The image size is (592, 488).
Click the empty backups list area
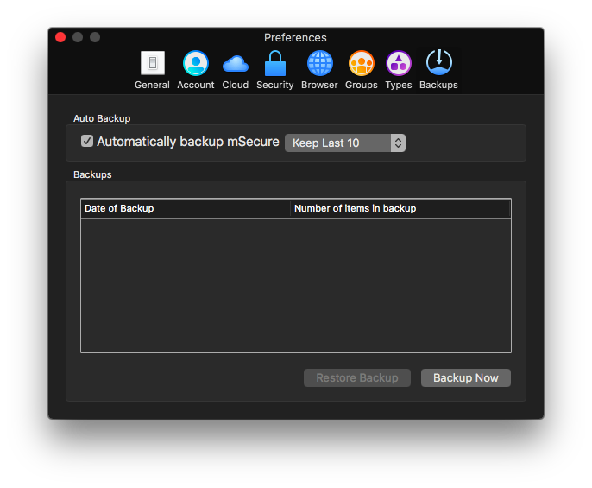[x=296, y=285]
